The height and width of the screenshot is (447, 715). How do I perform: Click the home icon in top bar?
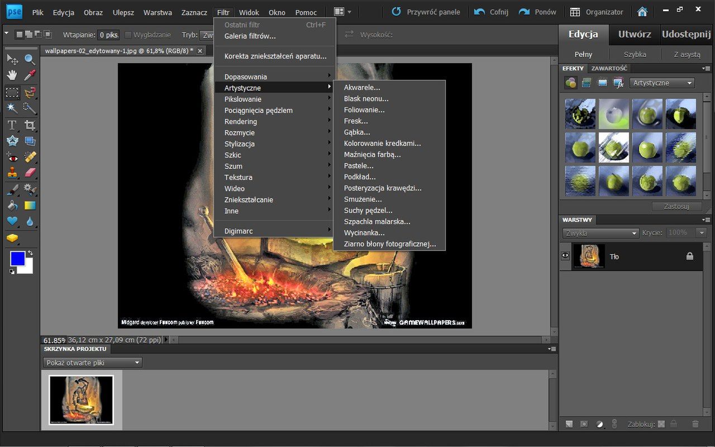[642, 12]
